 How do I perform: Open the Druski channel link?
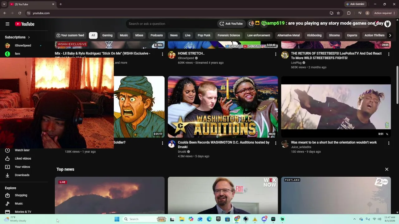point(182,152)
